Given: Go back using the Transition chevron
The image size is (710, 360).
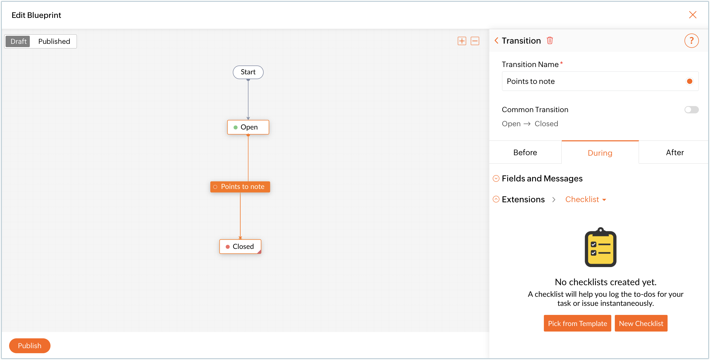Looking at the screenshot, I should [x=496, y=40].
